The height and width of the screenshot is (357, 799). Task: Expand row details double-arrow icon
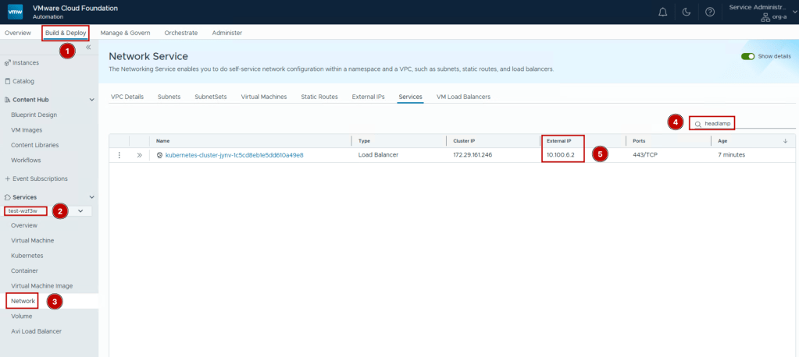[x=140, y=155]
